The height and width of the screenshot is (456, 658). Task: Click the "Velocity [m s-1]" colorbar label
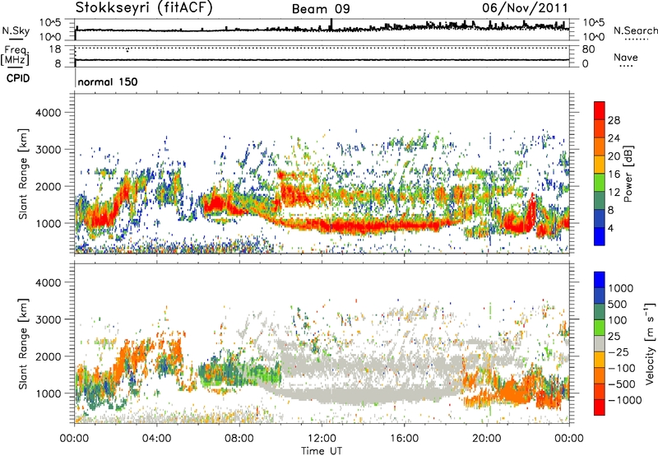coord(650,343)
